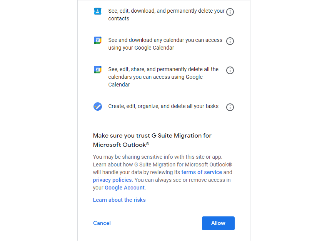Follow the Google Account link

pyautogui.click(x=125, y=188)
